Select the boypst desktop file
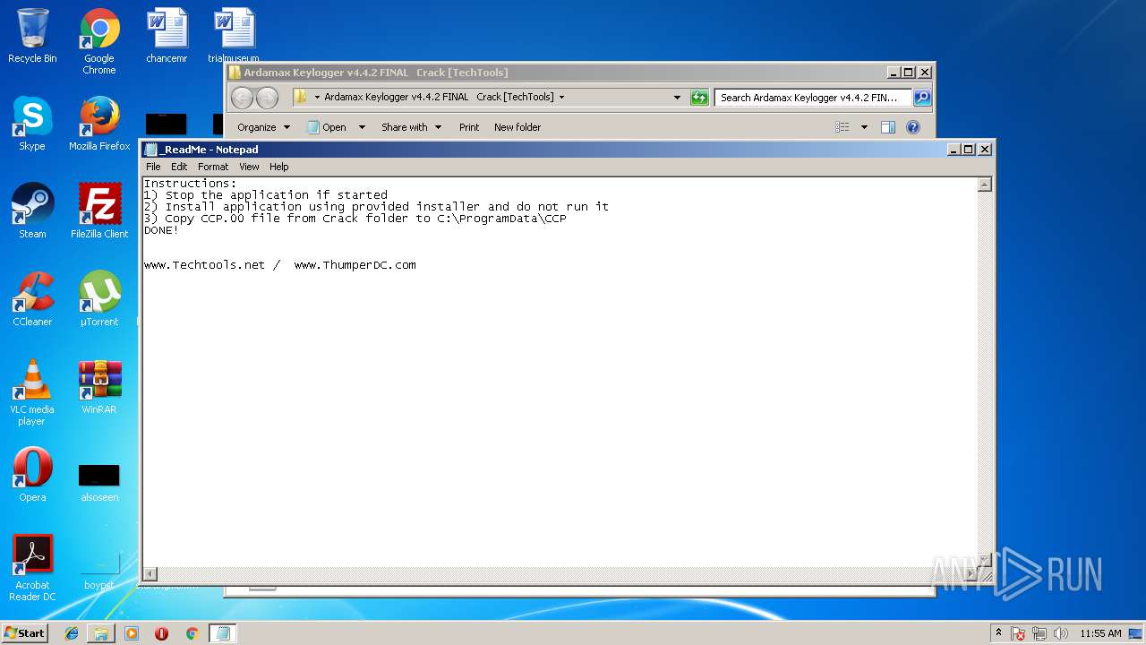Viewport: 1146px width, 645px height. 99,573
